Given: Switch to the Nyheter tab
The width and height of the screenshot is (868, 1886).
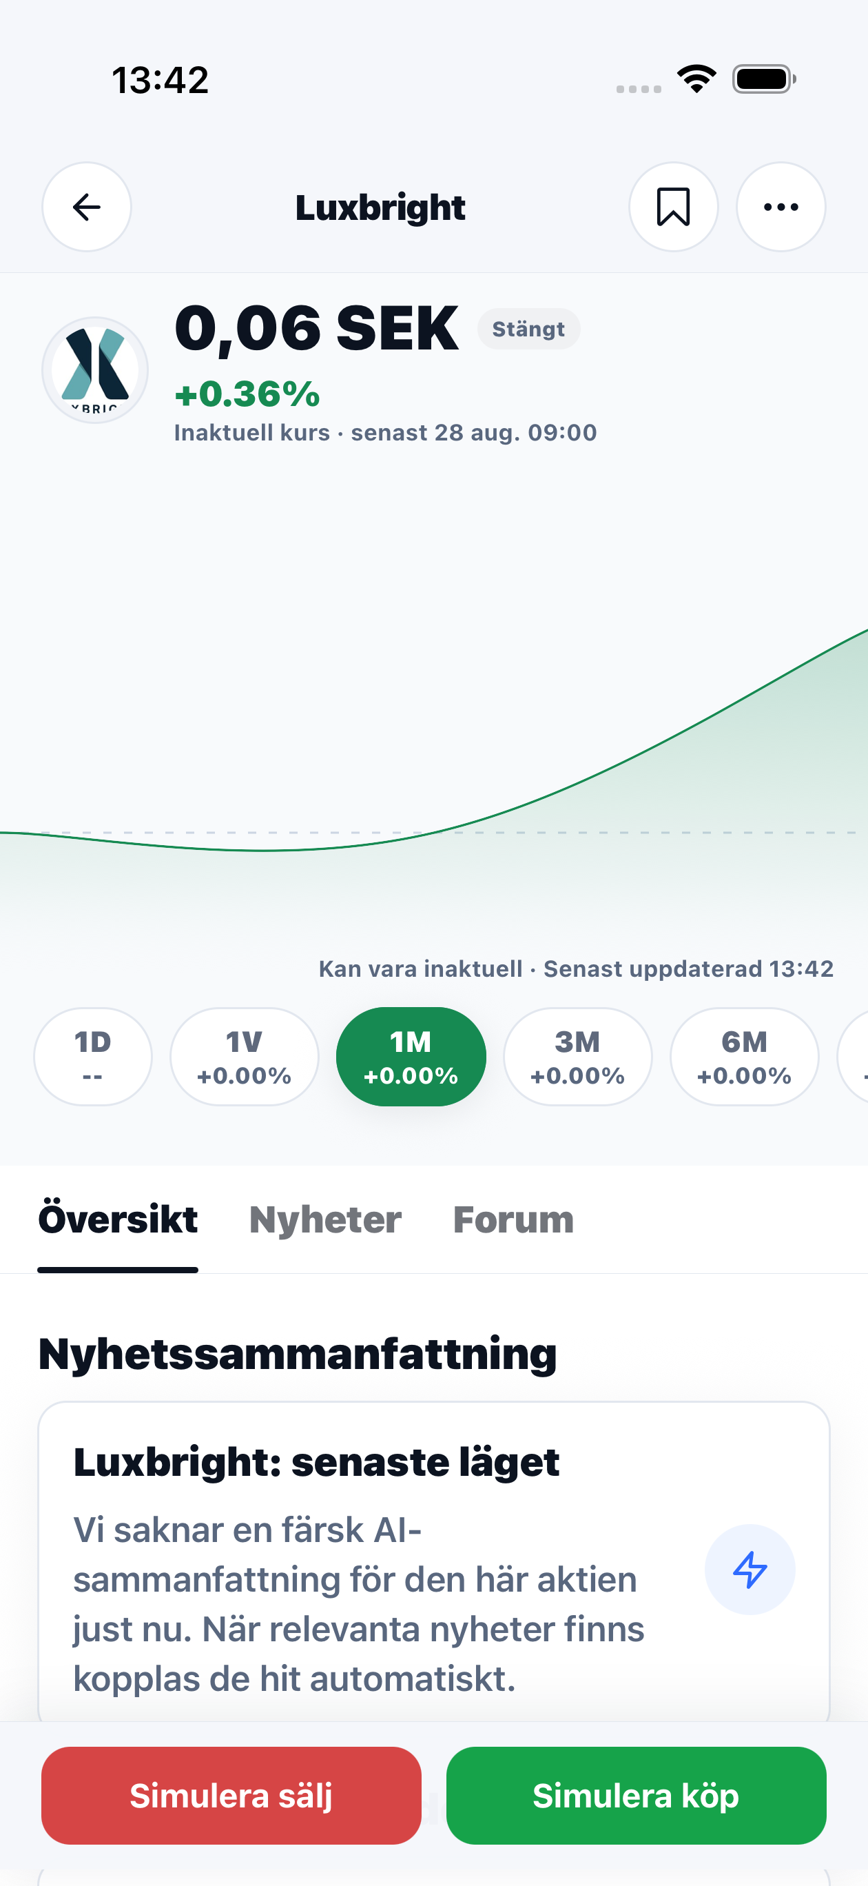Looking at the screenshot, I should [x=326, y=1219].
